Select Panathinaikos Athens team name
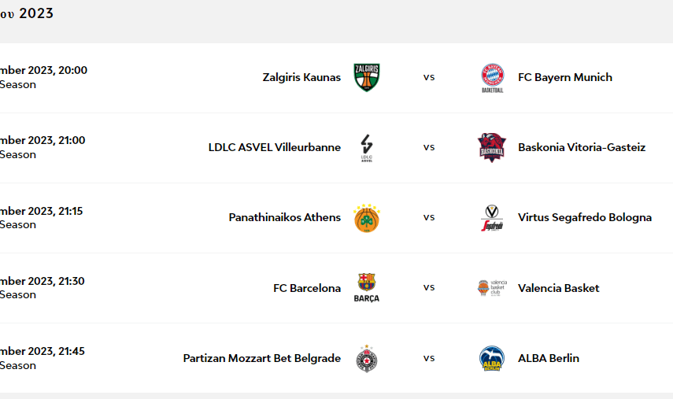The height and width of the screenshot is (399, 673). click(285, 217)
